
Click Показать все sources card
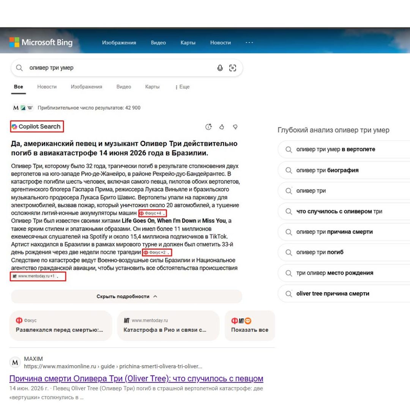pos(250,326)
